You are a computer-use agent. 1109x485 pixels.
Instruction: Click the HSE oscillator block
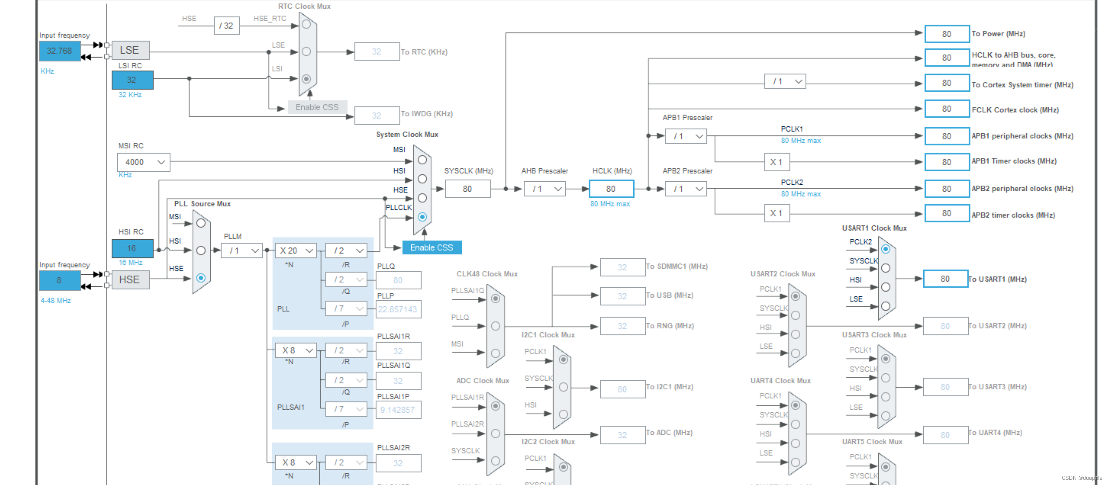pyautogui.click(x=130, y=280)
